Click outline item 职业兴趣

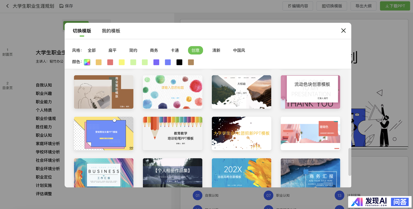tap(44, 93)
